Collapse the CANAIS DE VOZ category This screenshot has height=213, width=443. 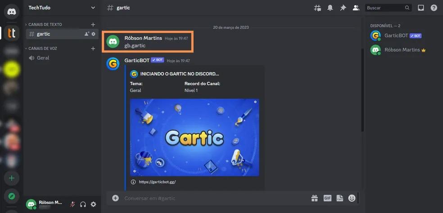(x=41, y=49)
